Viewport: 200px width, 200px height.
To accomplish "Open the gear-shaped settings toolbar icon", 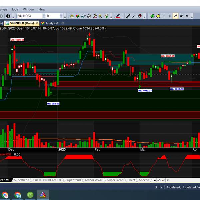I will coord(72,16).
